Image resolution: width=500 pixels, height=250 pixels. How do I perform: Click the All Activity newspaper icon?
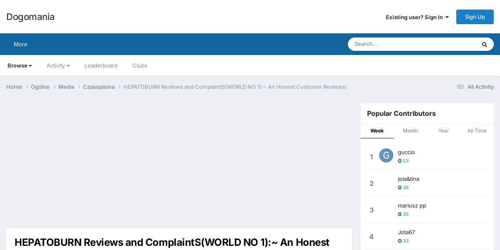click(460, 87)
